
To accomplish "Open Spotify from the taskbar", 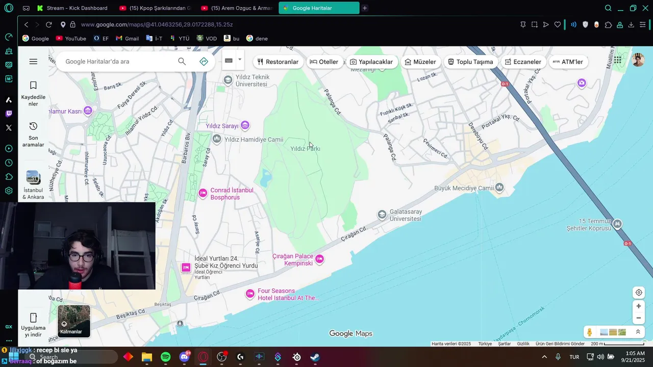I will 166,357.
